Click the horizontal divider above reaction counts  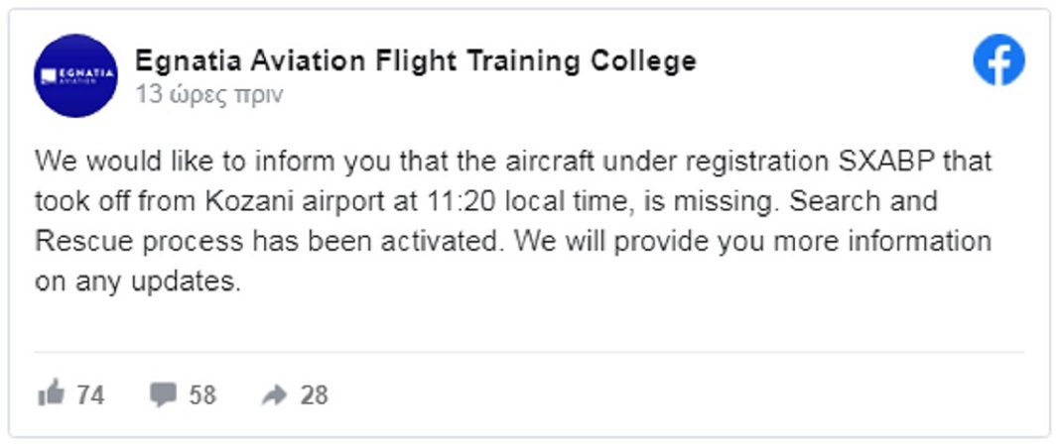(529, 352)
